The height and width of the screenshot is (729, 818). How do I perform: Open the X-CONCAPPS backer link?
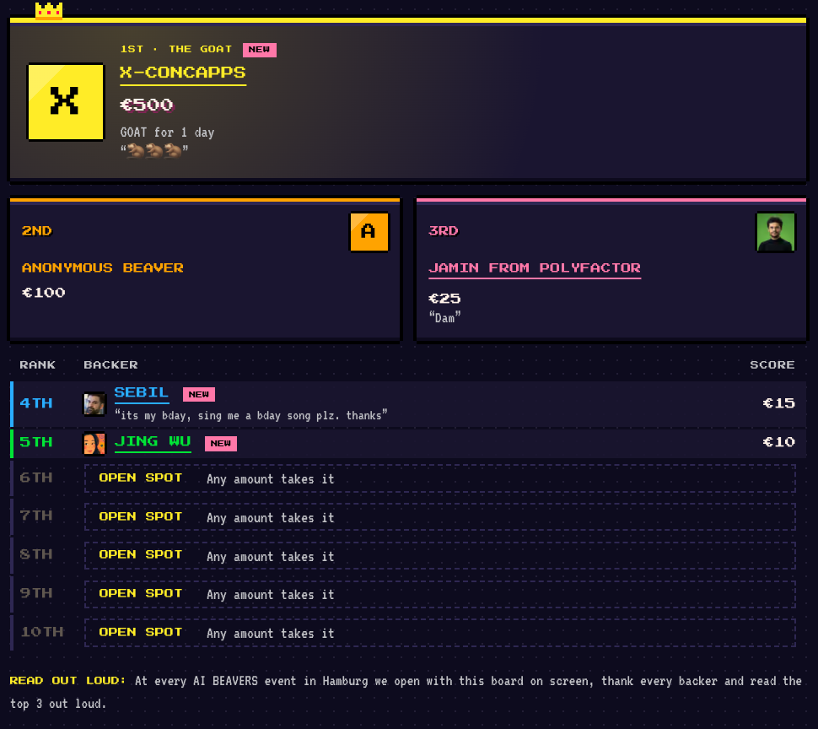coord(183,73)
